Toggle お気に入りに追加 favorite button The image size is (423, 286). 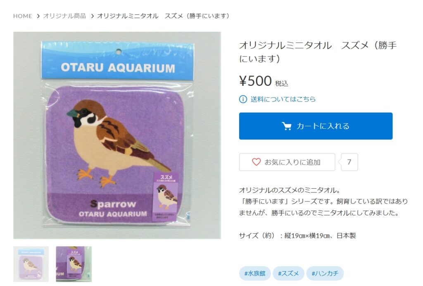pyautogui.click(x=287, y=162)
